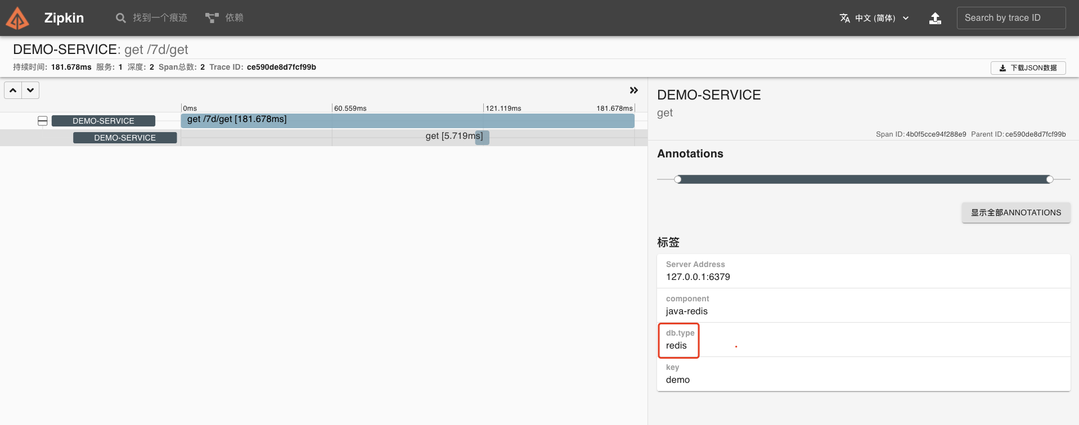Click the right annotation marker on the slider
The width and height of the screenshot is (1079, 425).
coord(1049,179)
